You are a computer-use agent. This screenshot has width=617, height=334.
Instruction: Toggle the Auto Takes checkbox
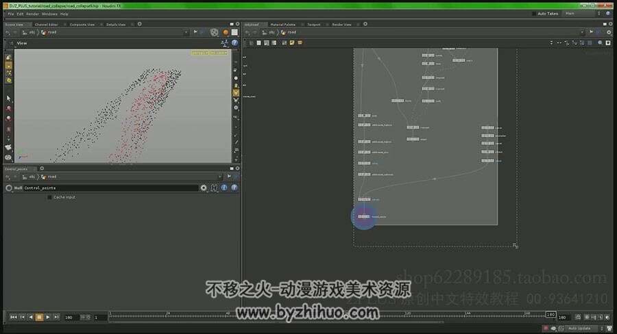point(534,14)
